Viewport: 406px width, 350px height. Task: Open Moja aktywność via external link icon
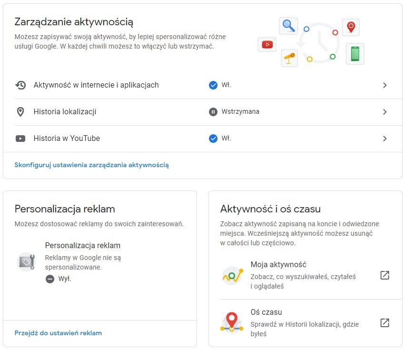tap(385, 275)
